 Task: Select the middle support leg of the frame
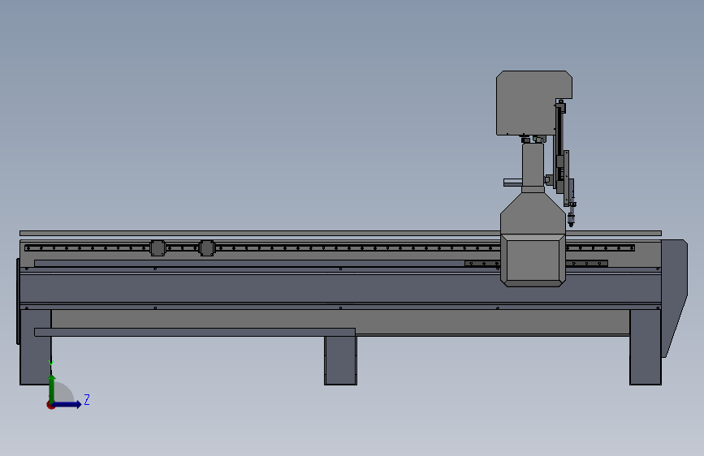coord(340,360)
